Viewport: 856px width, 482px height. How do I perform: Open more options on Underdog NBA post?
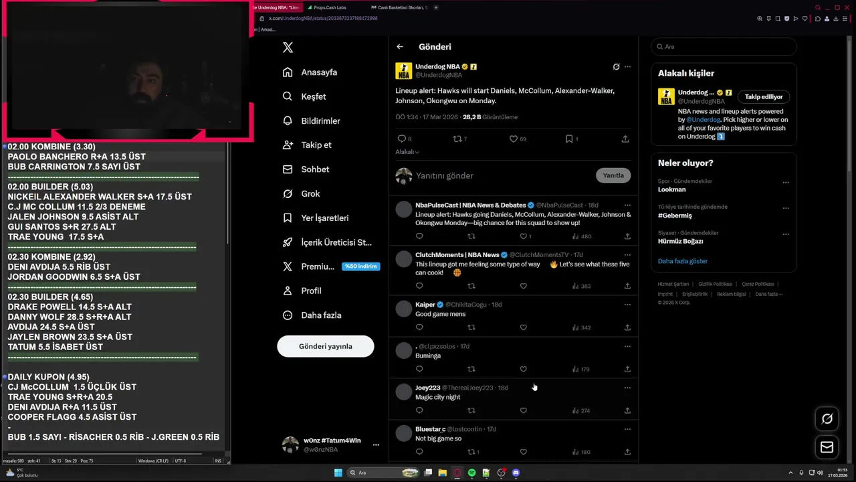[x=627, y=67]
